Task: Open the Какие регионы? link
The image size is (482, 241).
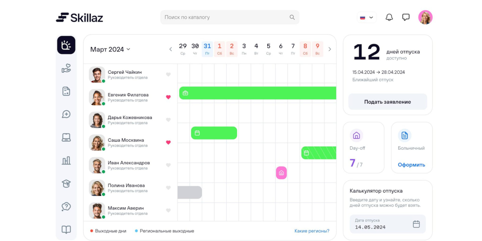Action: tap(312, 231)
